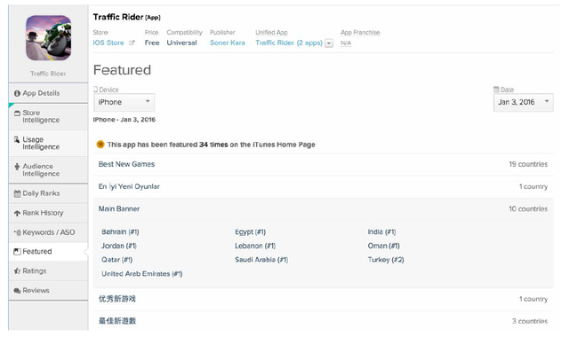This screenshot has width=569, height=337.
Task: Select the Store Intelligence sidebar icon
Action: click(x=17, y=114)
